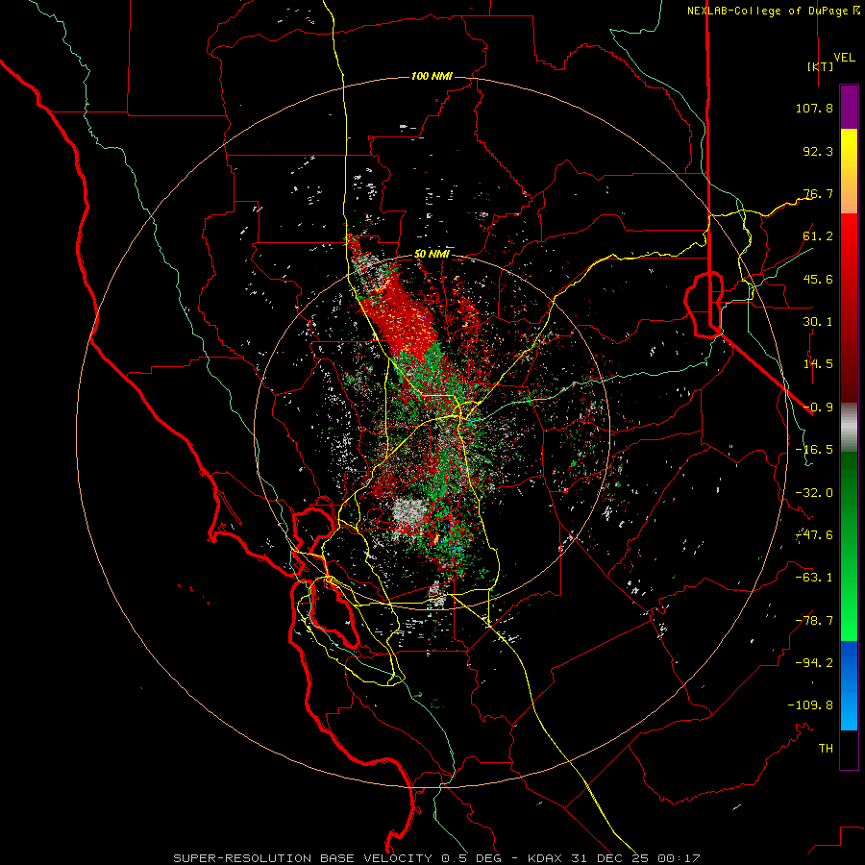
Task: Click the 107.8 velocity scale value
Action: [x=814, y=108]
